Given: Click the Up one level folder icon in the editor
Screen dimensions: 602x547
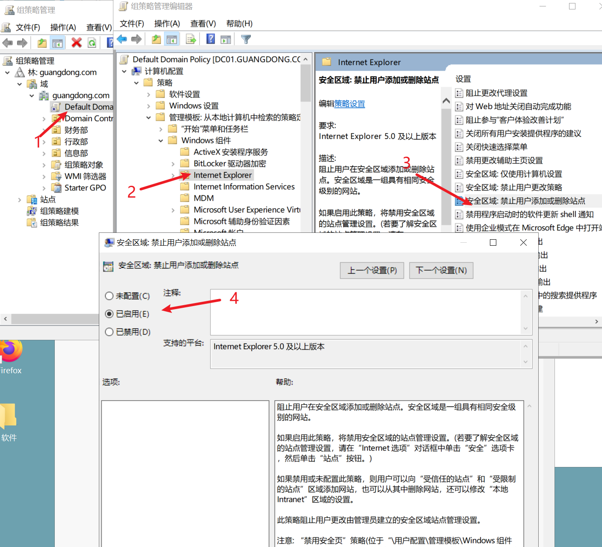Looking at the screenshot, I should 156,39.
